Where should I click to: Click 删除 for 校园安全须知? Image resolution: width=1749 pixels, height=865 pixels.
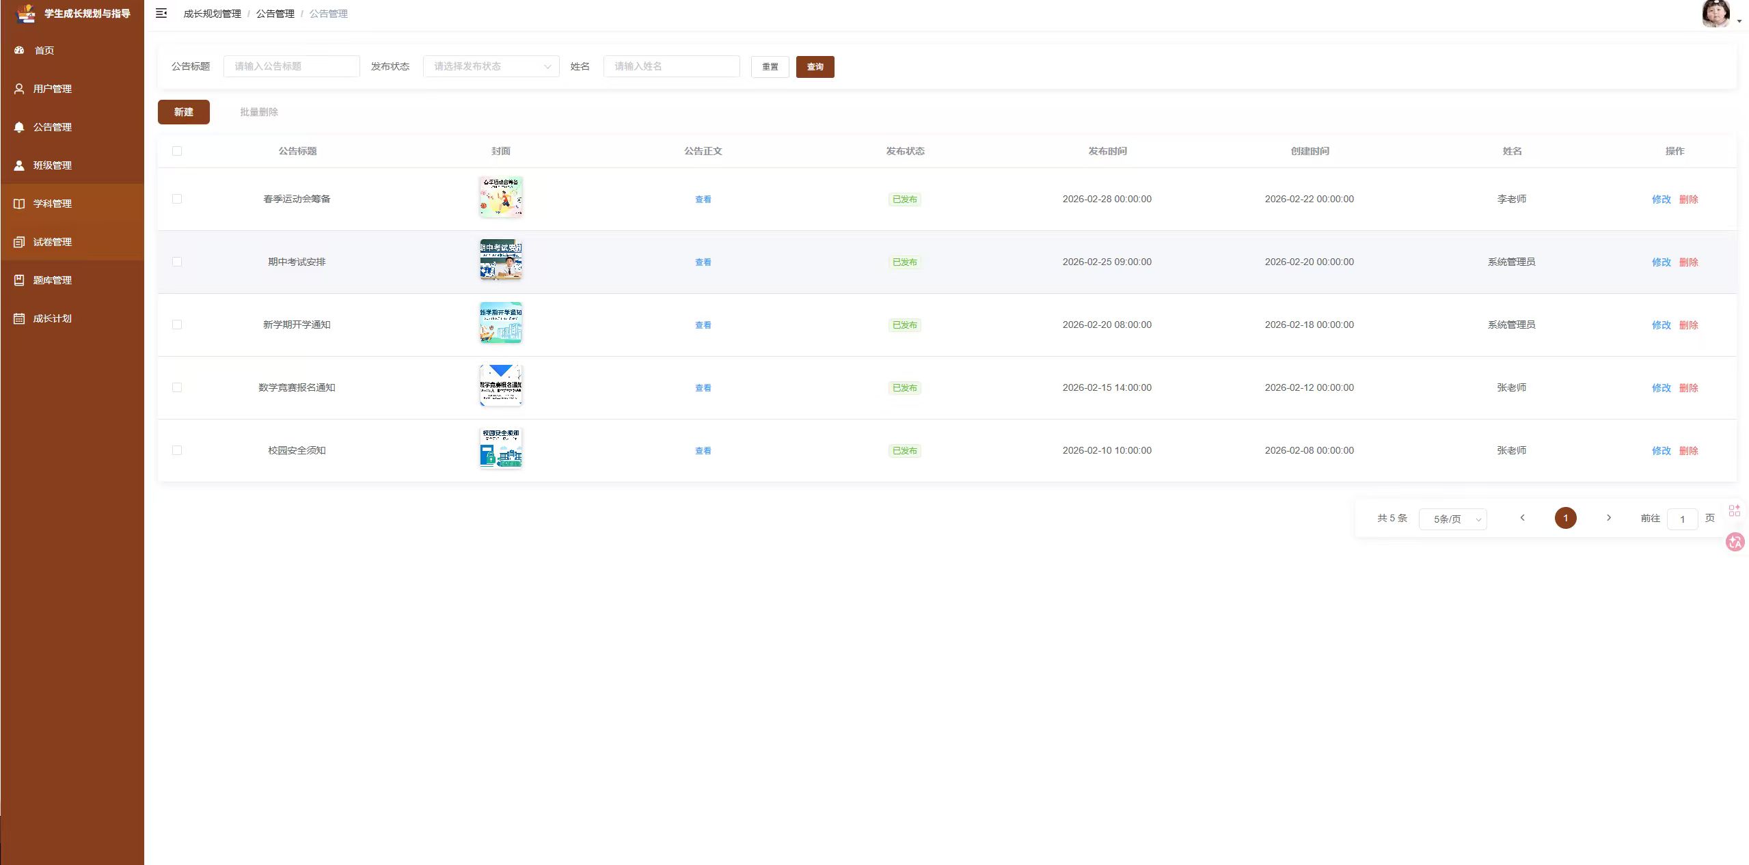(x=1689, y=451)
